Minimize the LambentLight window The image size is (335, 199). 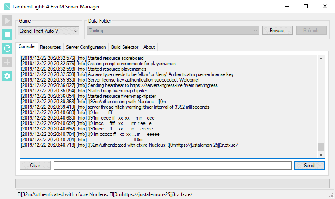coord(287,6)
